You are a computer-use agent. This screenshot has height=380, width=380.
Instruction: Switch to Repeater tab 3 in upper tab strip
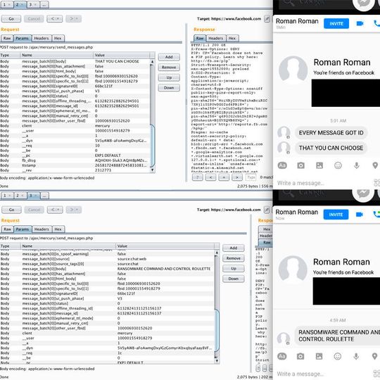(32, 5)
